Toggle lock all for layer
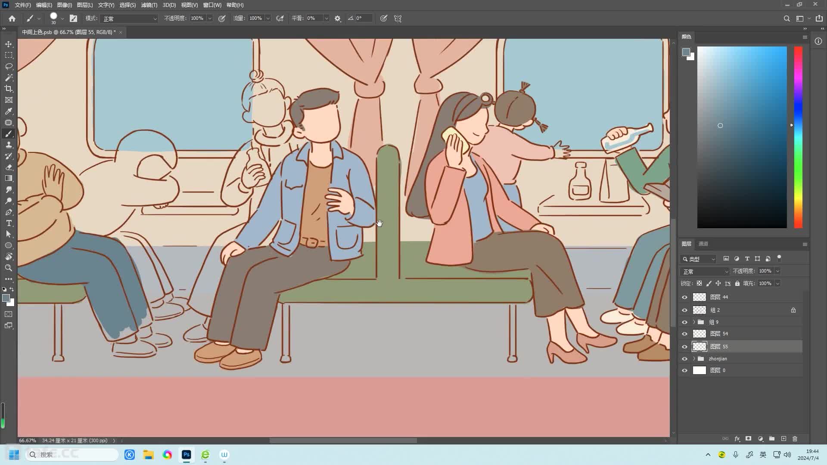This screenshot has height=465, width=827. pyautogui.click(x=737, y=283)
